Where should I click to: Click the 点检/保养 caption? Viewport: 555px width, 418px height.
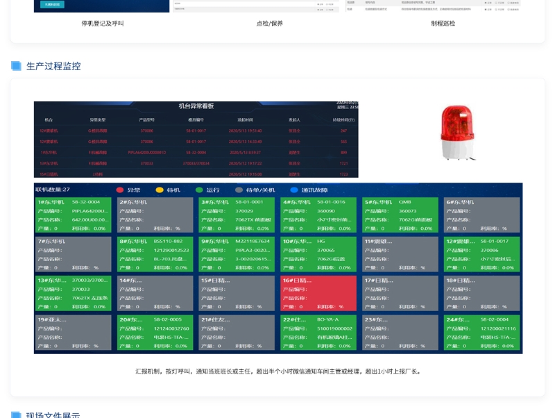[x=269, y=24]
